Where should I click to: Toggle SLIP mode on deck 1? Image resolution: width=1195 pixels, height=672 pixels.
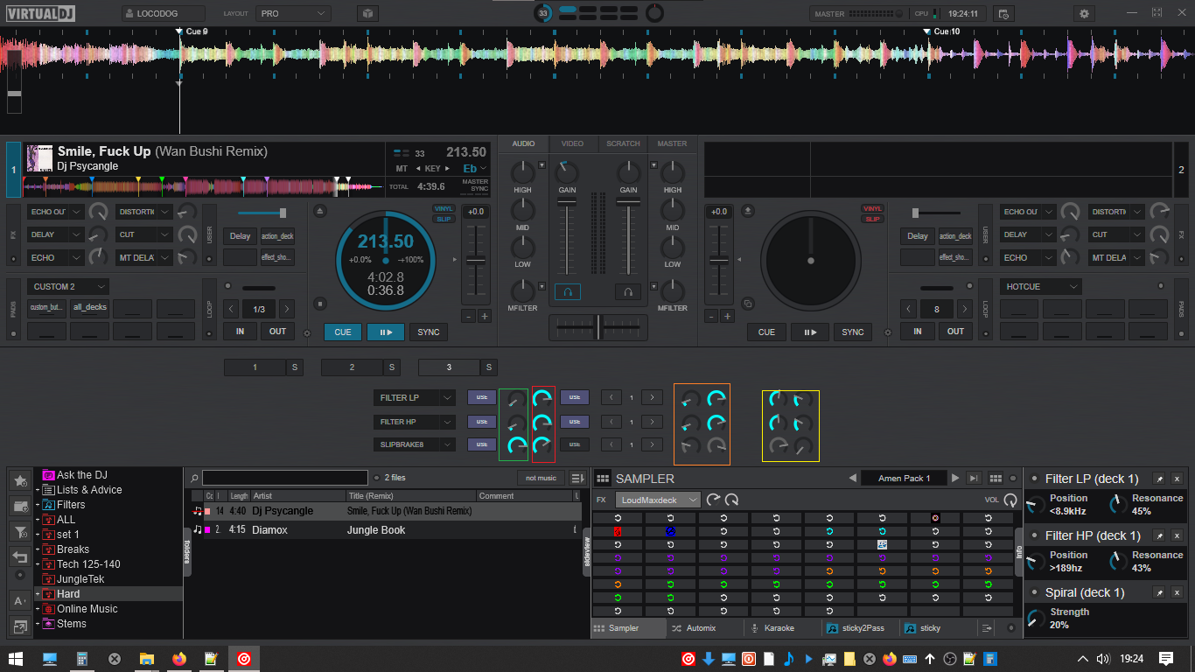[x=444, y=218]
